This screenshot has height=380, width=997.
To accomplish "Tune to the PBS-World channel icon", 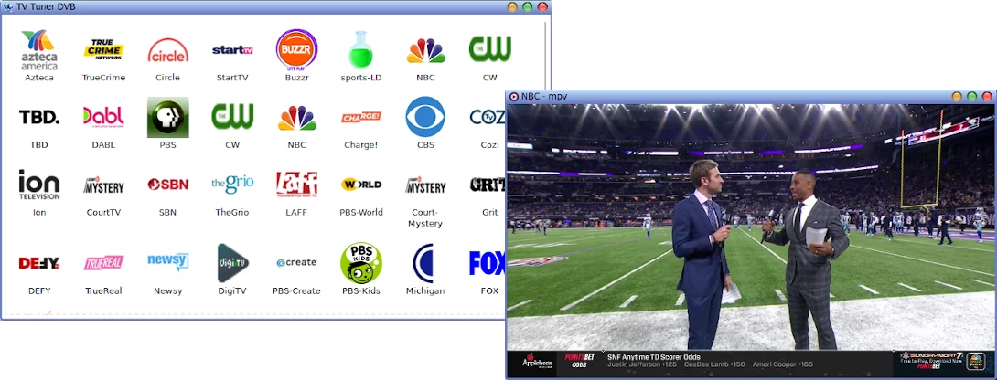I will [361, 185].
